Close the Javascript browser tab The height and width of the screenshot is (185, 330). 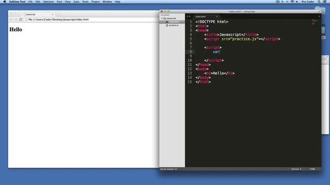point(53,14)
